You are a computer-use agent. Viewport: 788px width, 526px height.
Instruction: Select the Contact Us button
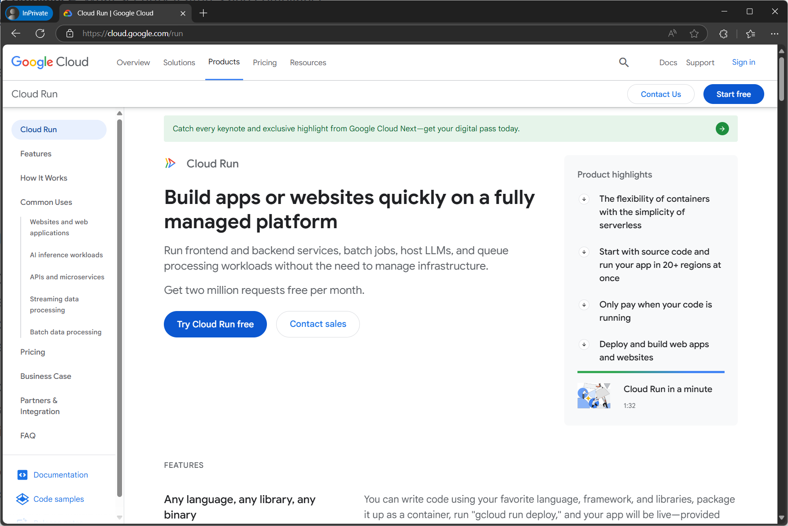click(x=661, y=94)
